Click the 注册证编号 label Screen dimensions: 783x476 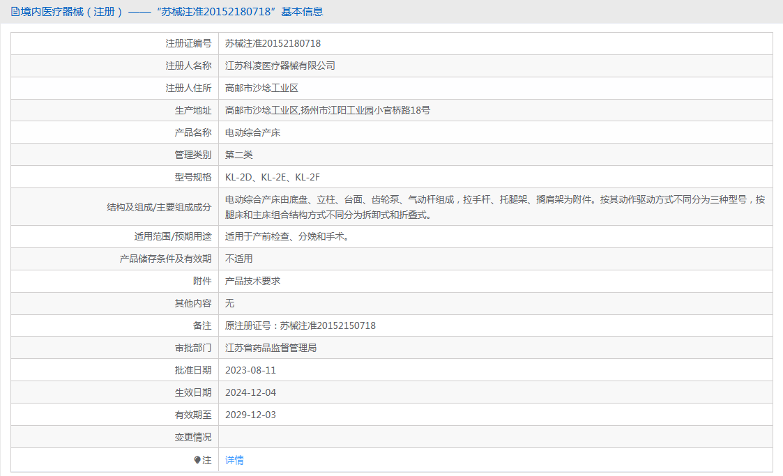coord(188,43)
